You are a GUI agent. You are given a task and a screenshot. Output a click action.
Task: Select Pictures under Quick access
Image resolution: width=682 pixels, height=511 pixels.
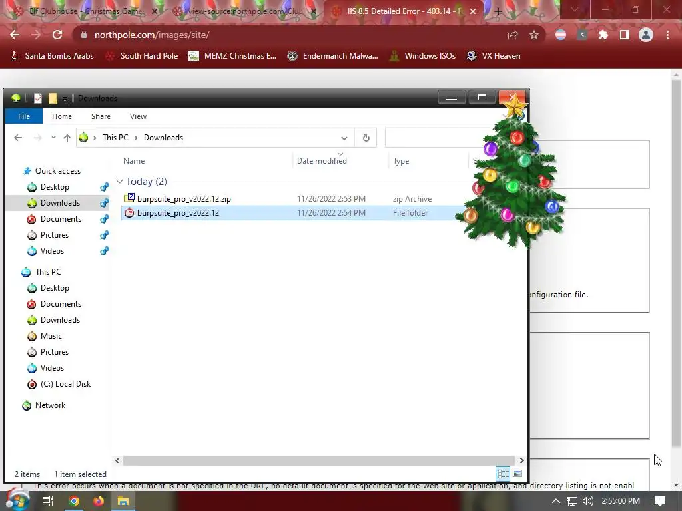tap(55, 235)
